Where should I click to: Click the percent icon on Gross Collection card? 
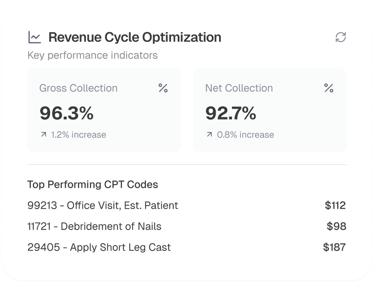point(163,88)
